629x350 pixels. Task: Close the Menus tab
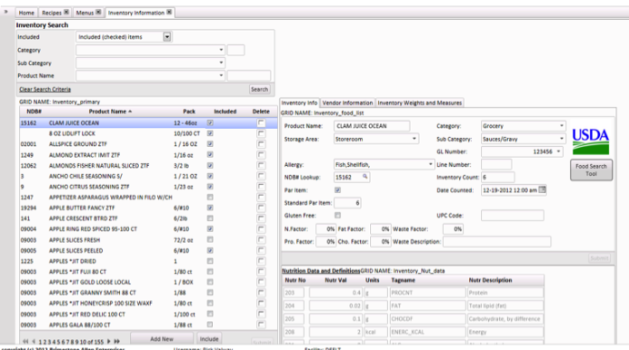[98, 12]
